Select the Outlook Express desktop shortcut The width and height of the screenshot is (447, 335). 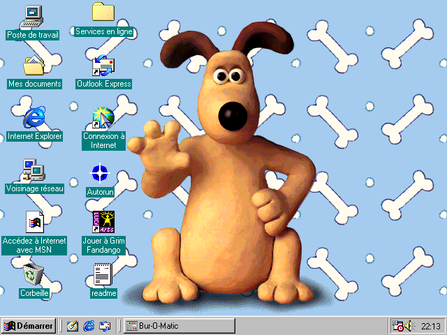tap(103, 66)
